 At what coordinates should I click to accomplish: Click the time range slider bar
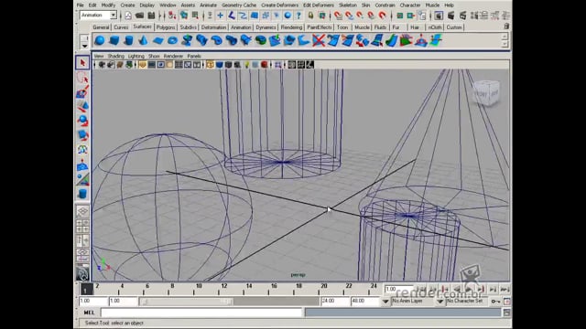coord(229,301)
